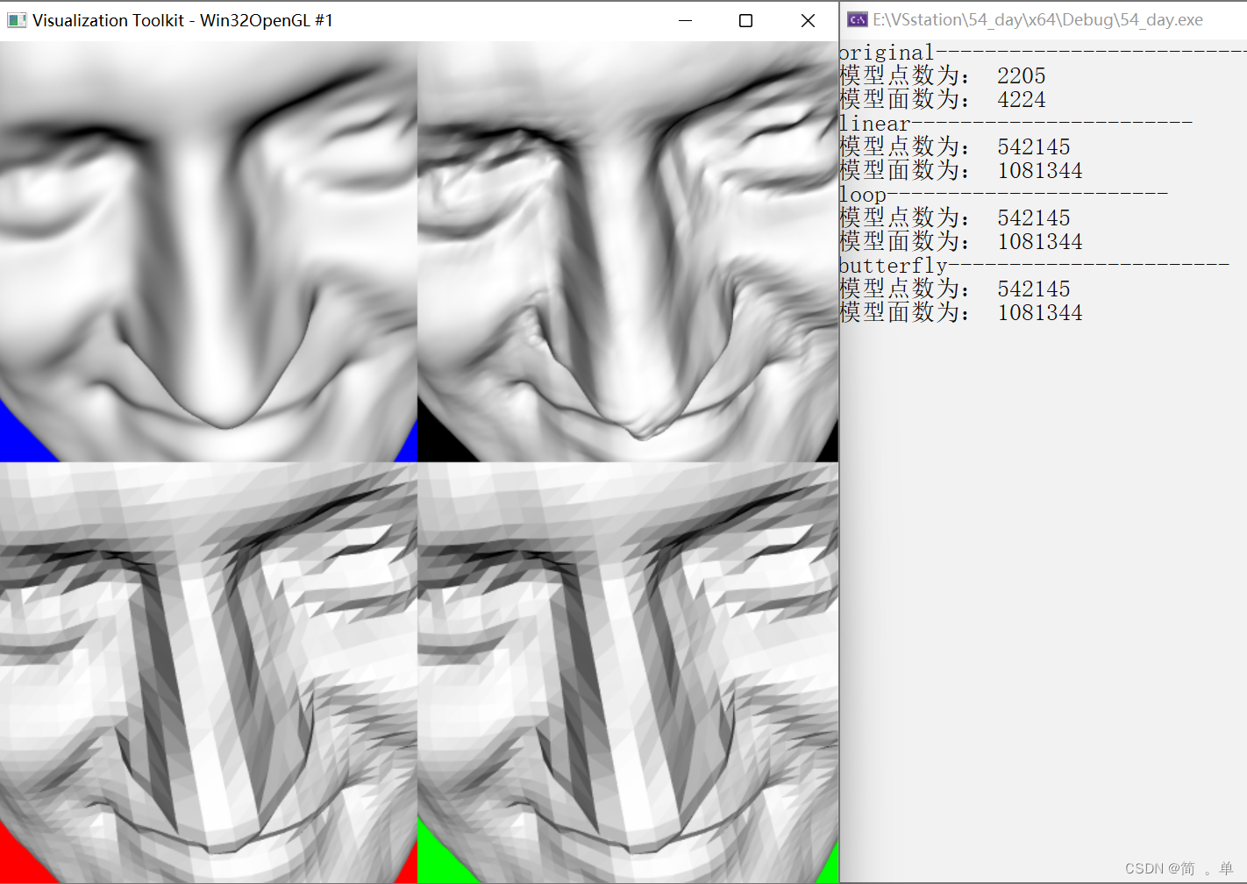The width and height of the screenshot is (1247, 884).
Task: Click the console path ending in 54_day.exe
Action: [x=1035, y=18]
